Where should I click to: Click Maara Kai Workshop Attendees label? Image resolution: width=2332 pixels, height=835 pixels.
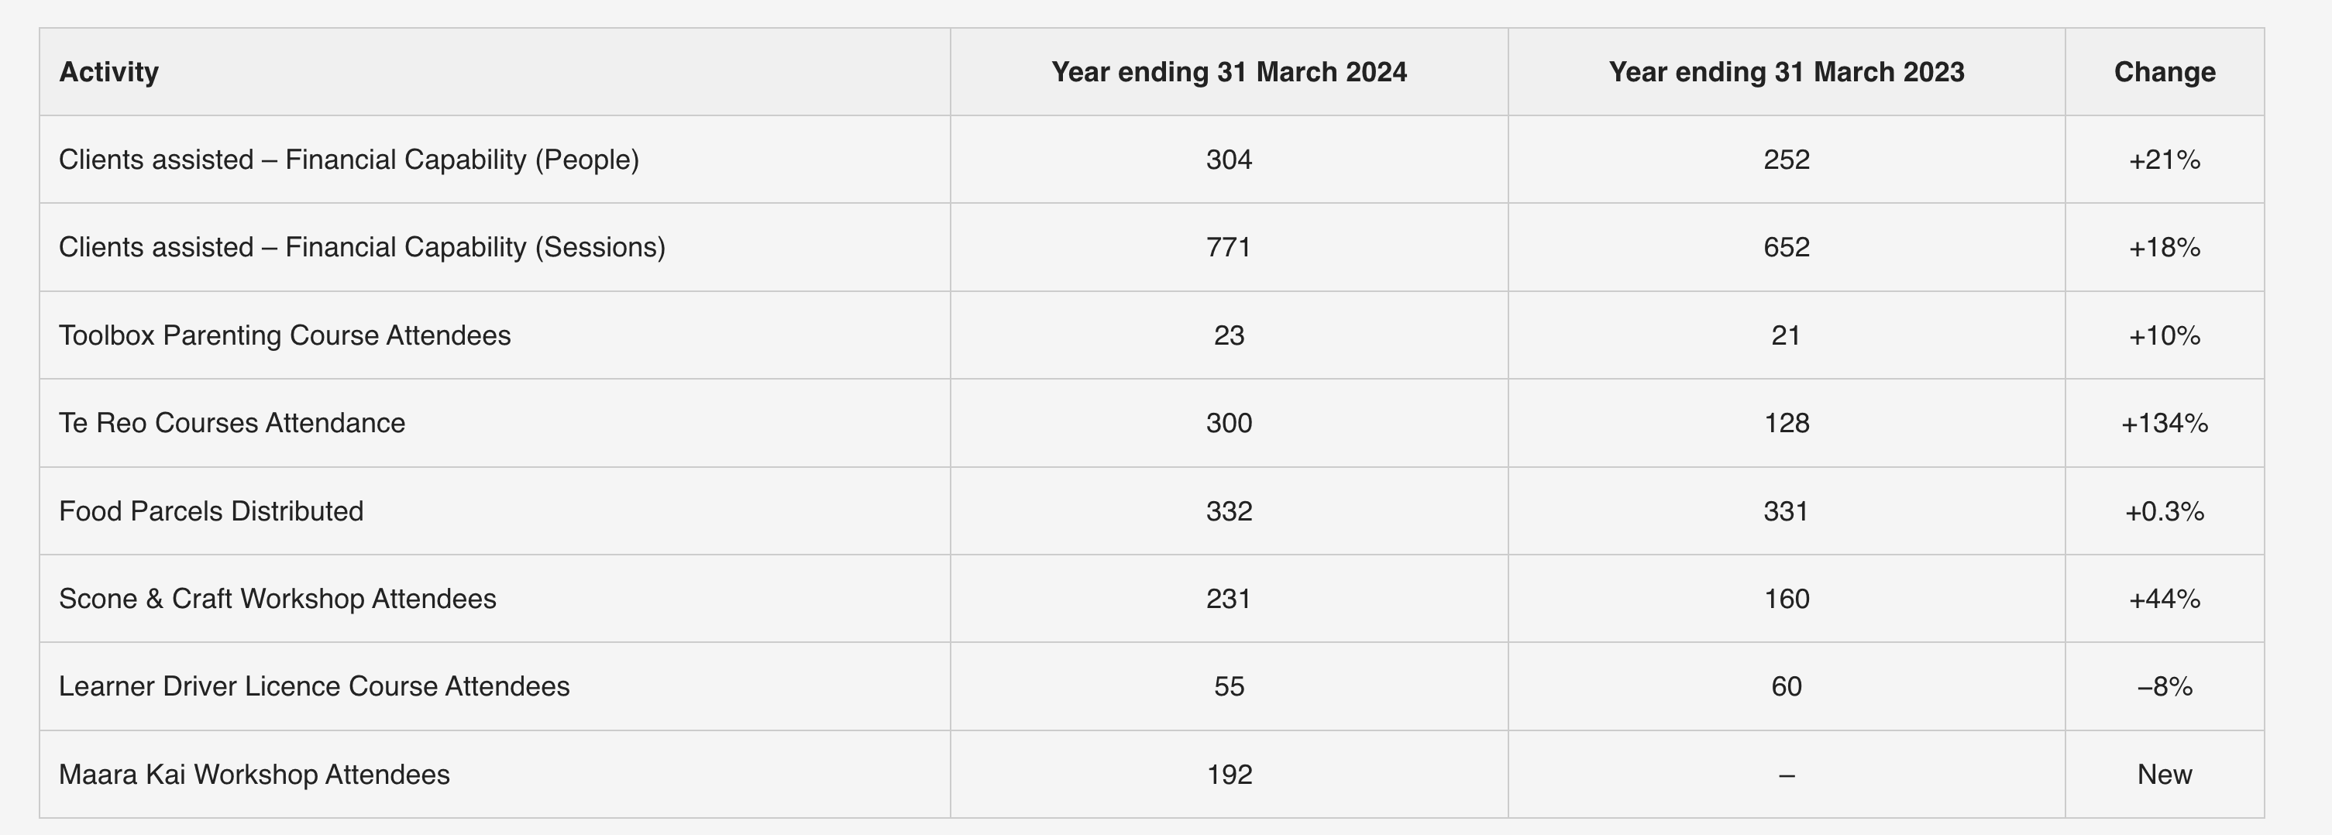253,775
